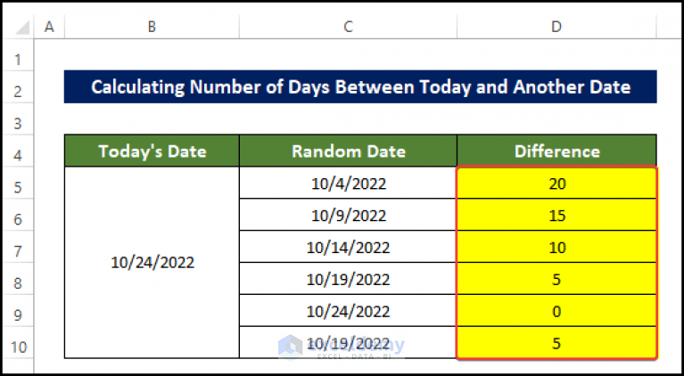The image size is (684, 376).
Task: Click the cell containing 10/4/2022
Action: (x=348, y=184)
